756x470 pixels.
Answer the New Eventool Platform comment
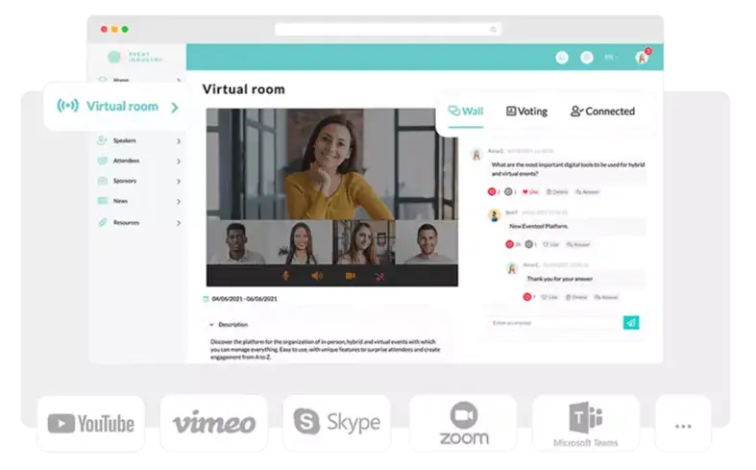coord(578,244)
